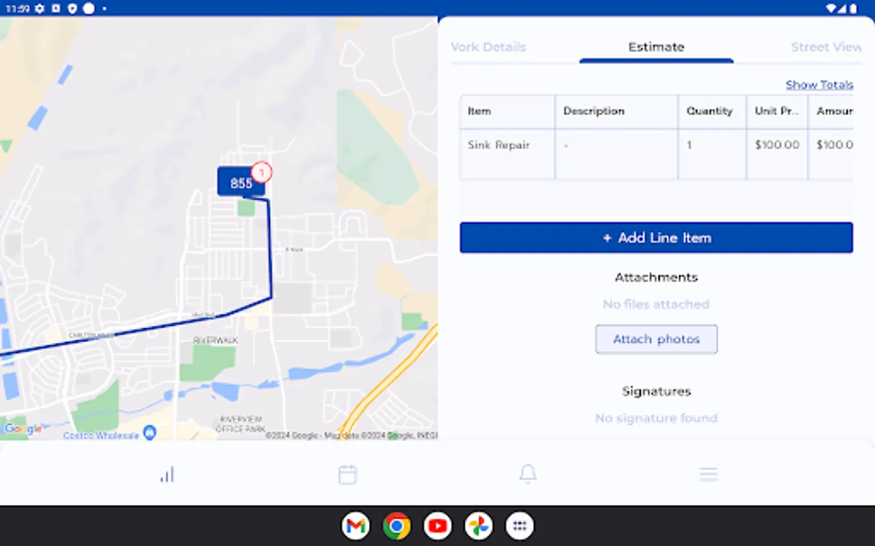Open Google Photos from the taskbar
The image size is (875, 546).
478,525
